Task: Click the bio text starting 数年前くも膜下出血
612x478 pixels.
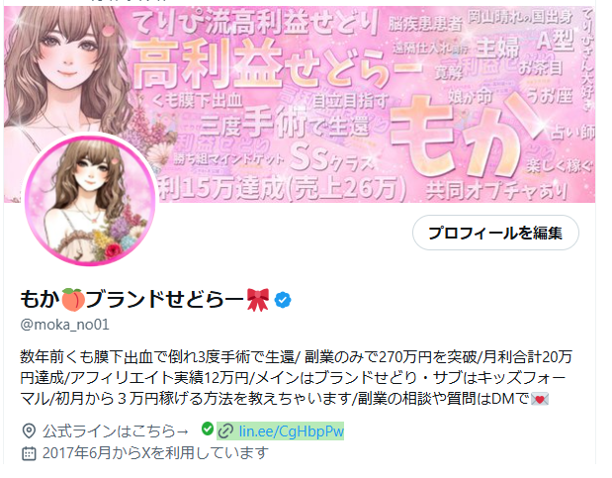Action: [x=296, y=378]
